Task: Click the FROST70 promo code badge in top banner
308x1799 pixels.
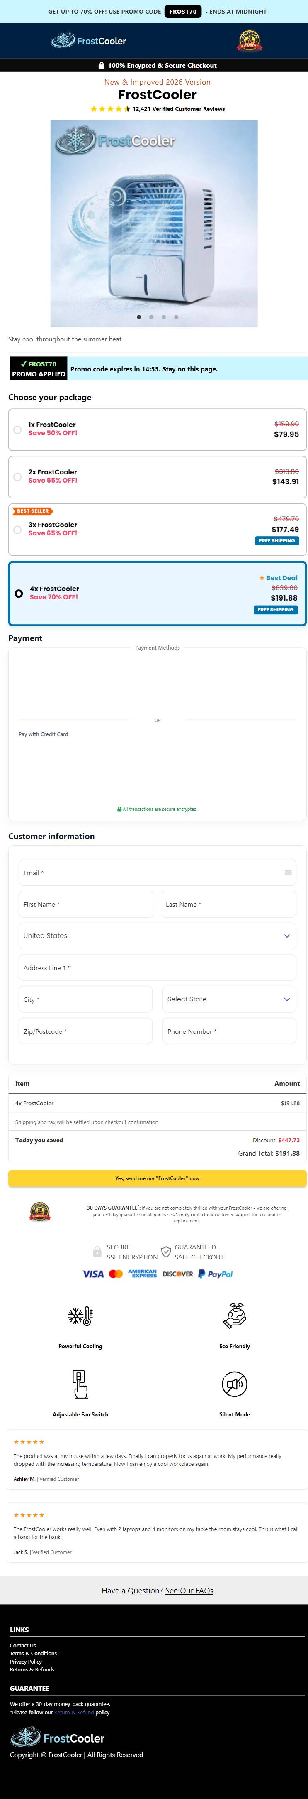Action: 183,11
